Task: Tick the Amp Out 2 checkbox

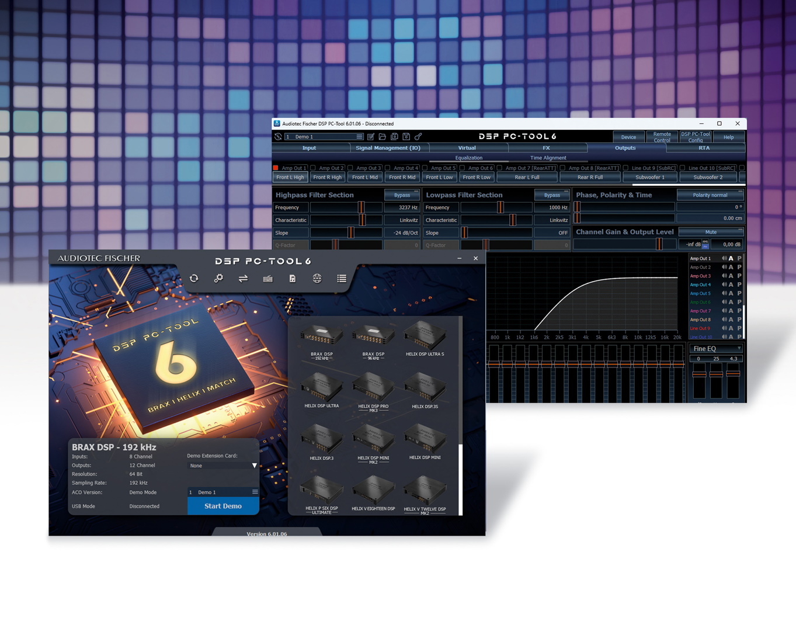Action: coord(313,168)
